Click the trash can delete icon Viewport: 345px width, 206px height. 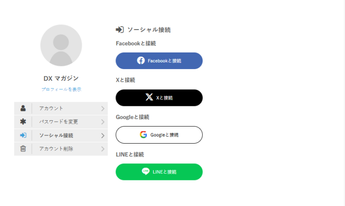pos(23,149)
